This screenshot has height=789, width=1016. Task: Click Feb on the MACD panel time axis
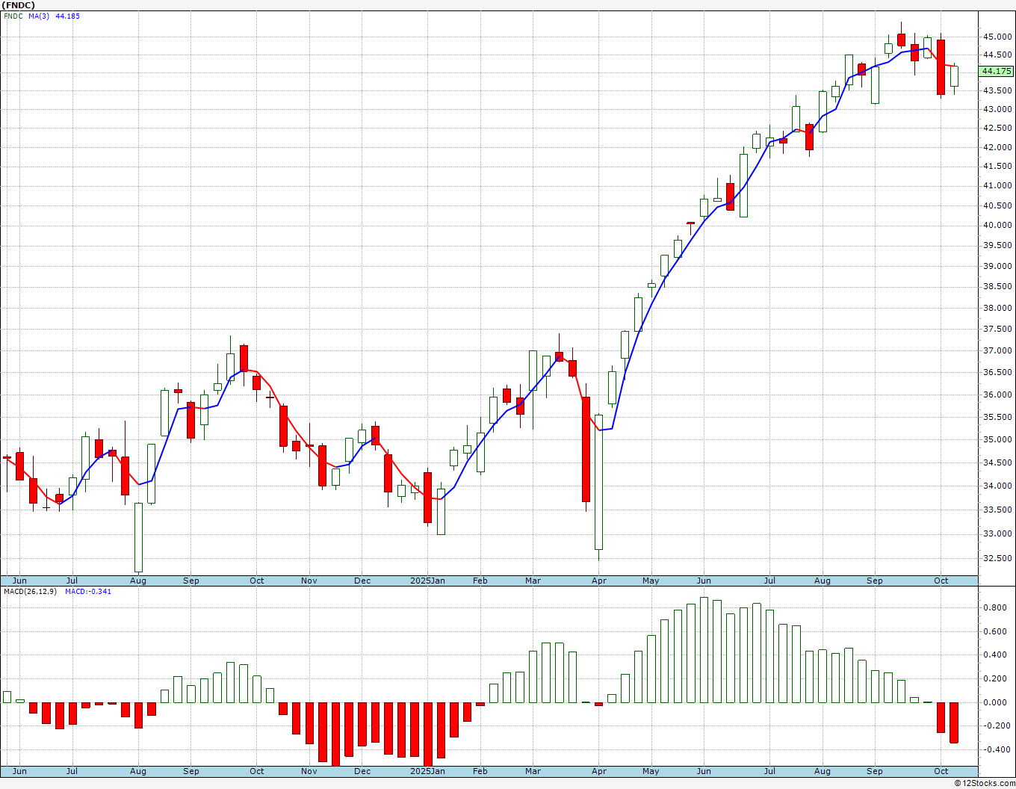pyautogui.click(x=480, y=771)
